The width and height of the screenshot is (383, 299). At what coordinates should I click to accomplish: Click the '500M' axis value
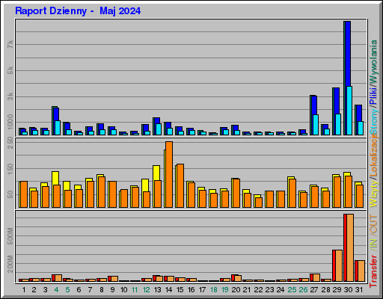(10, 235)
